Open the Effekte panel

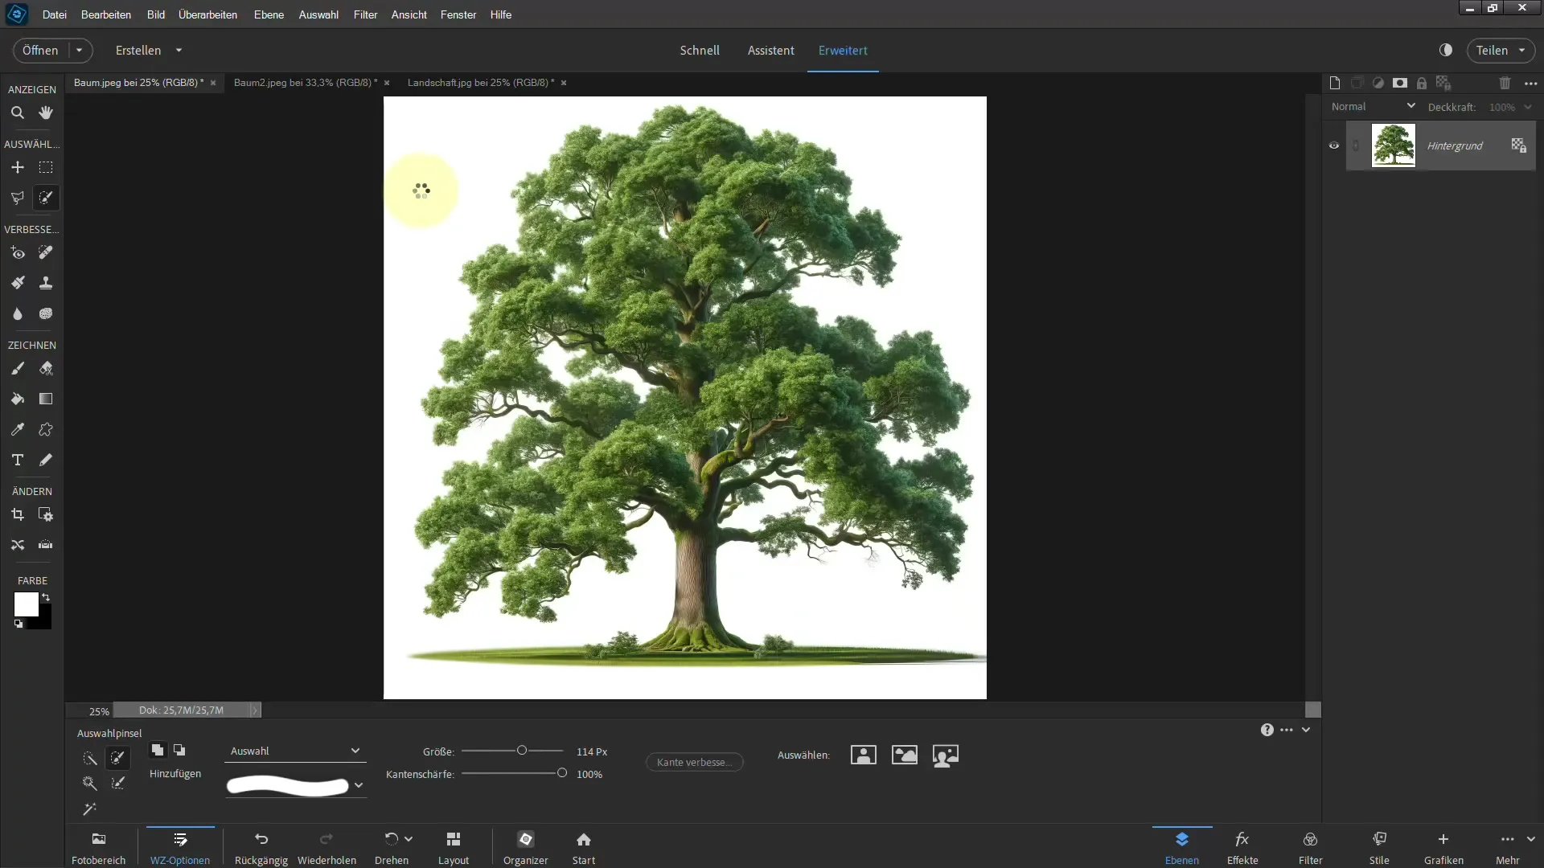pyautogui.click(x=1242, y=848)
